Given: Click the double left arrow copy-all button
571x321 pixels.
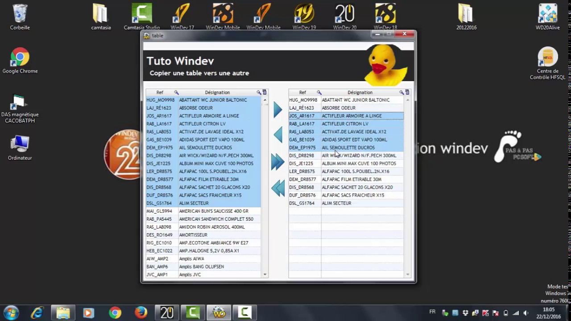Looking at the screenshot, I should [277, 188].
